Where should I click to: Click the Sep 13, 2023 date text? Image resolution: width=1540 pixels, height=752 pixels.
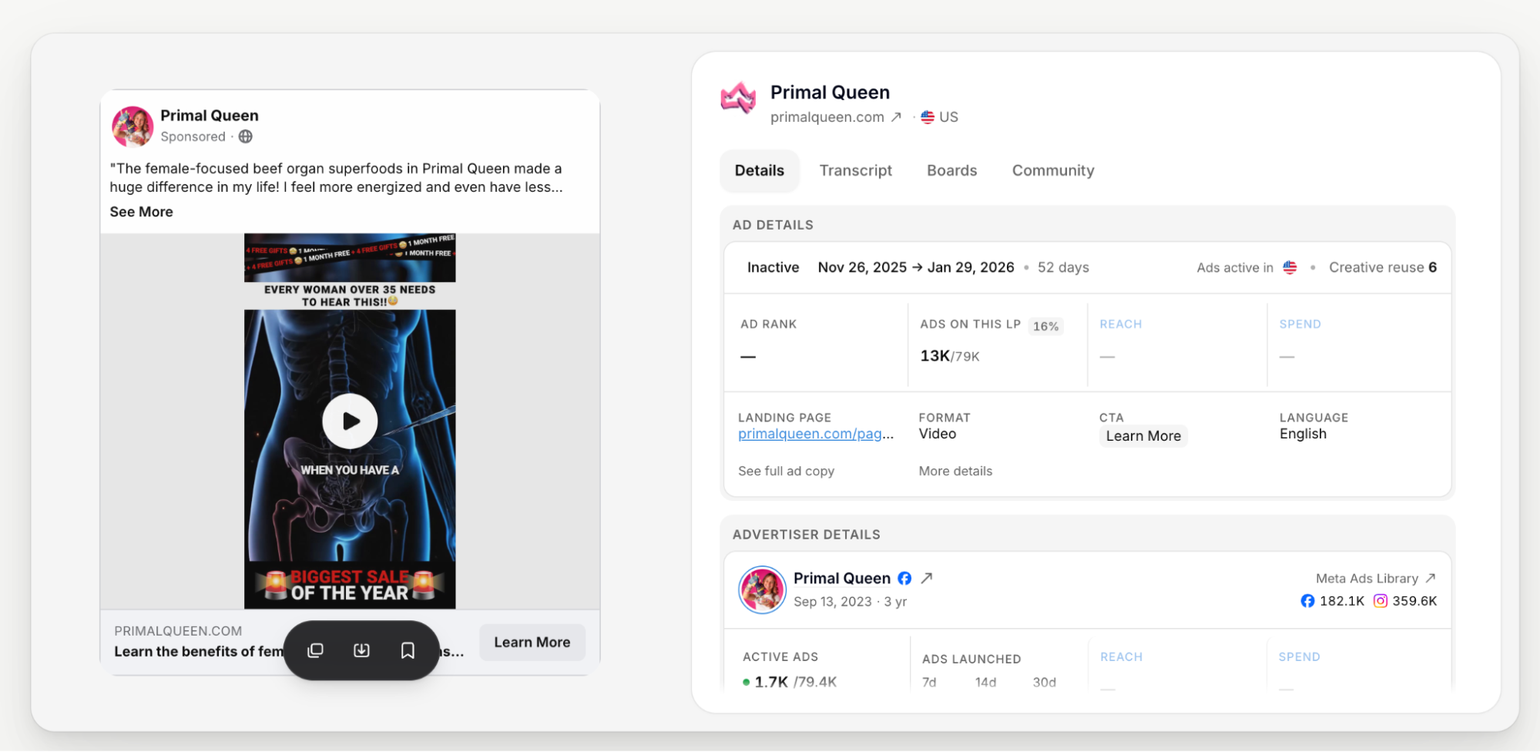[833, 602]
